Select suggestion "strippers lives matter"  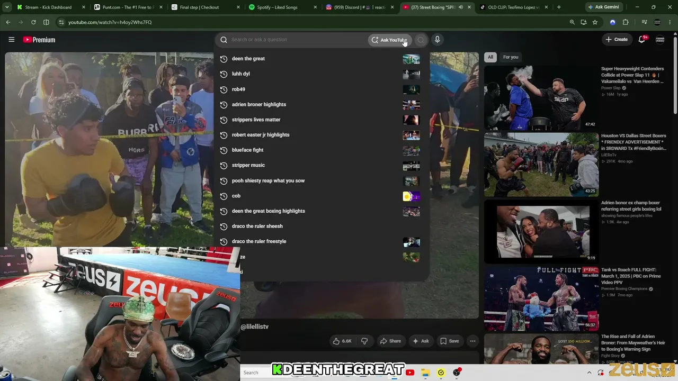point(322,120)
